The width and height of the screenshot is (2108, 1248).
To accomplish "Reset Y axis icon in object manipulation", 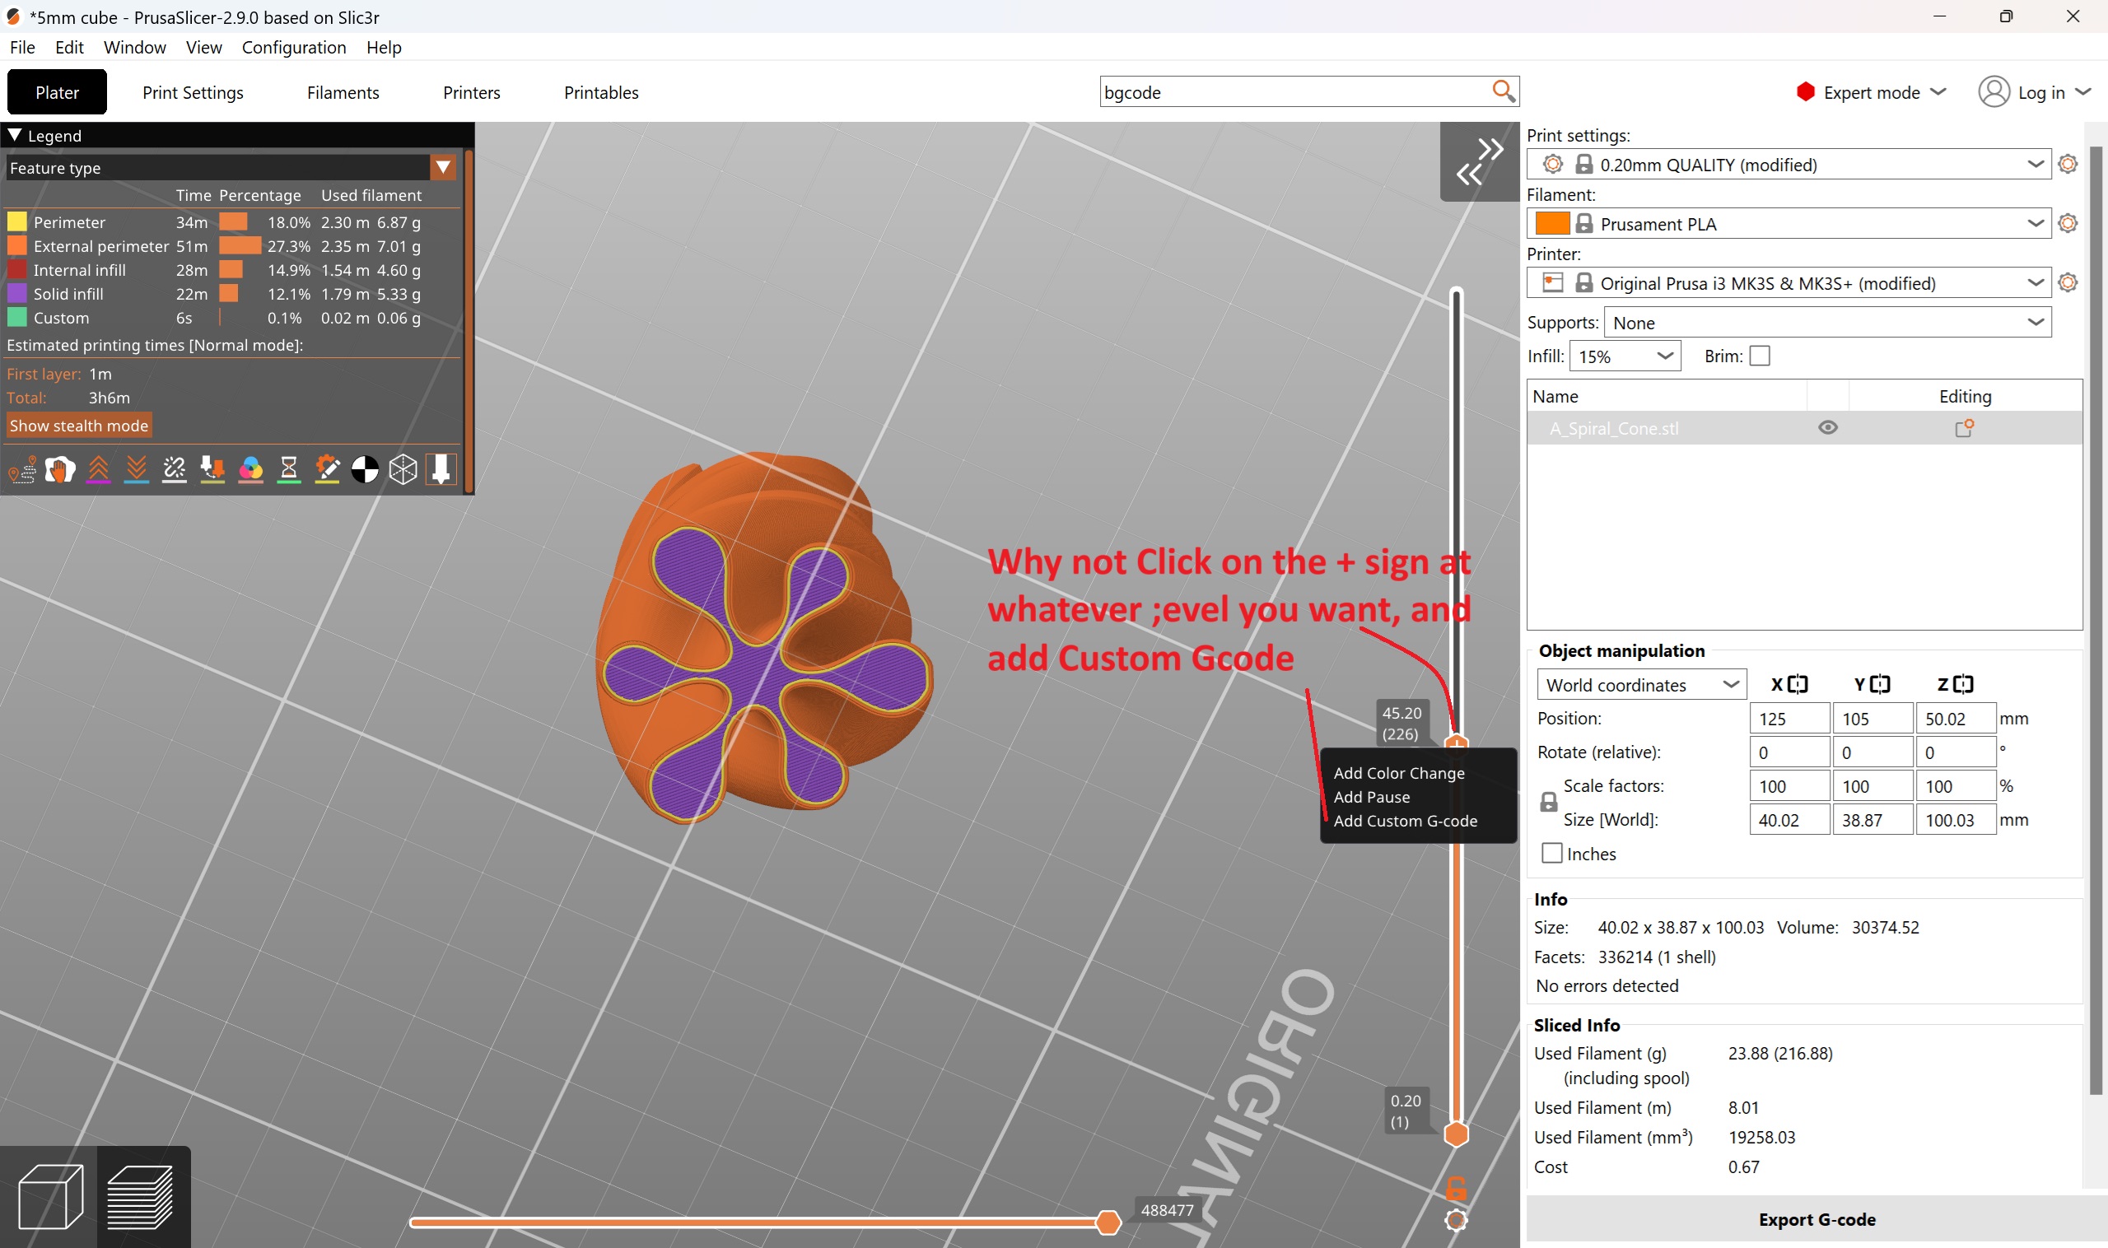I will coord(1879,684).
